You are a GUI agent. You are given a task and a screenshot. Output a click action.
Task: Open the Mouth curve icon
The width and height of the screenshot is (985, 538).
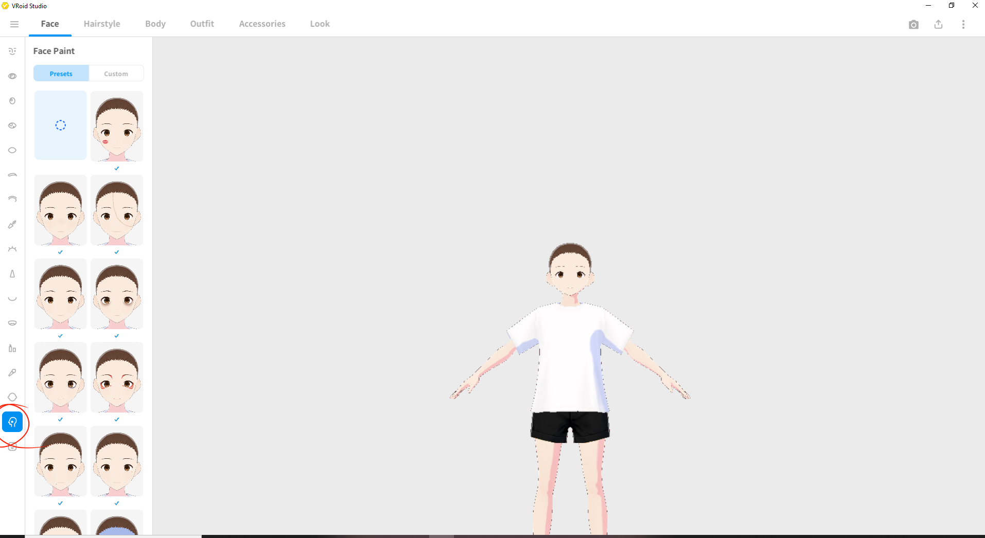pos(12,298)
